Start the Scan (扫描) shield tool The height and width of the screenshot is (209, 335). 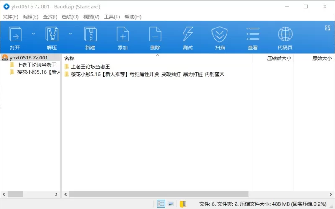click(x=219, y=34)
